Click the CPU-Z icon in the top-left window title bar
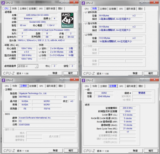The height and width of the screenshot is (154, 160). pyautogui.click(x=3, y=3)
